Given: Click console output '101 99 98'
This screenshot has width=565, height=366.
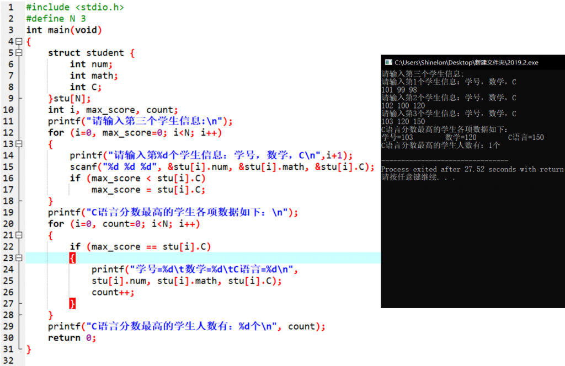Looking at the screenshot, I should click(399, 90).
